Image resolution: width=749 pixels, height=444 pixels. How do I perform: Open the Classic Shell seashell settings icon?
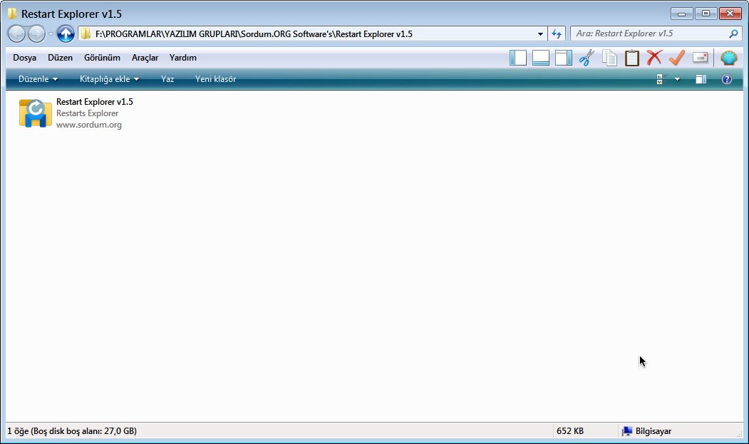pos(729,58)
